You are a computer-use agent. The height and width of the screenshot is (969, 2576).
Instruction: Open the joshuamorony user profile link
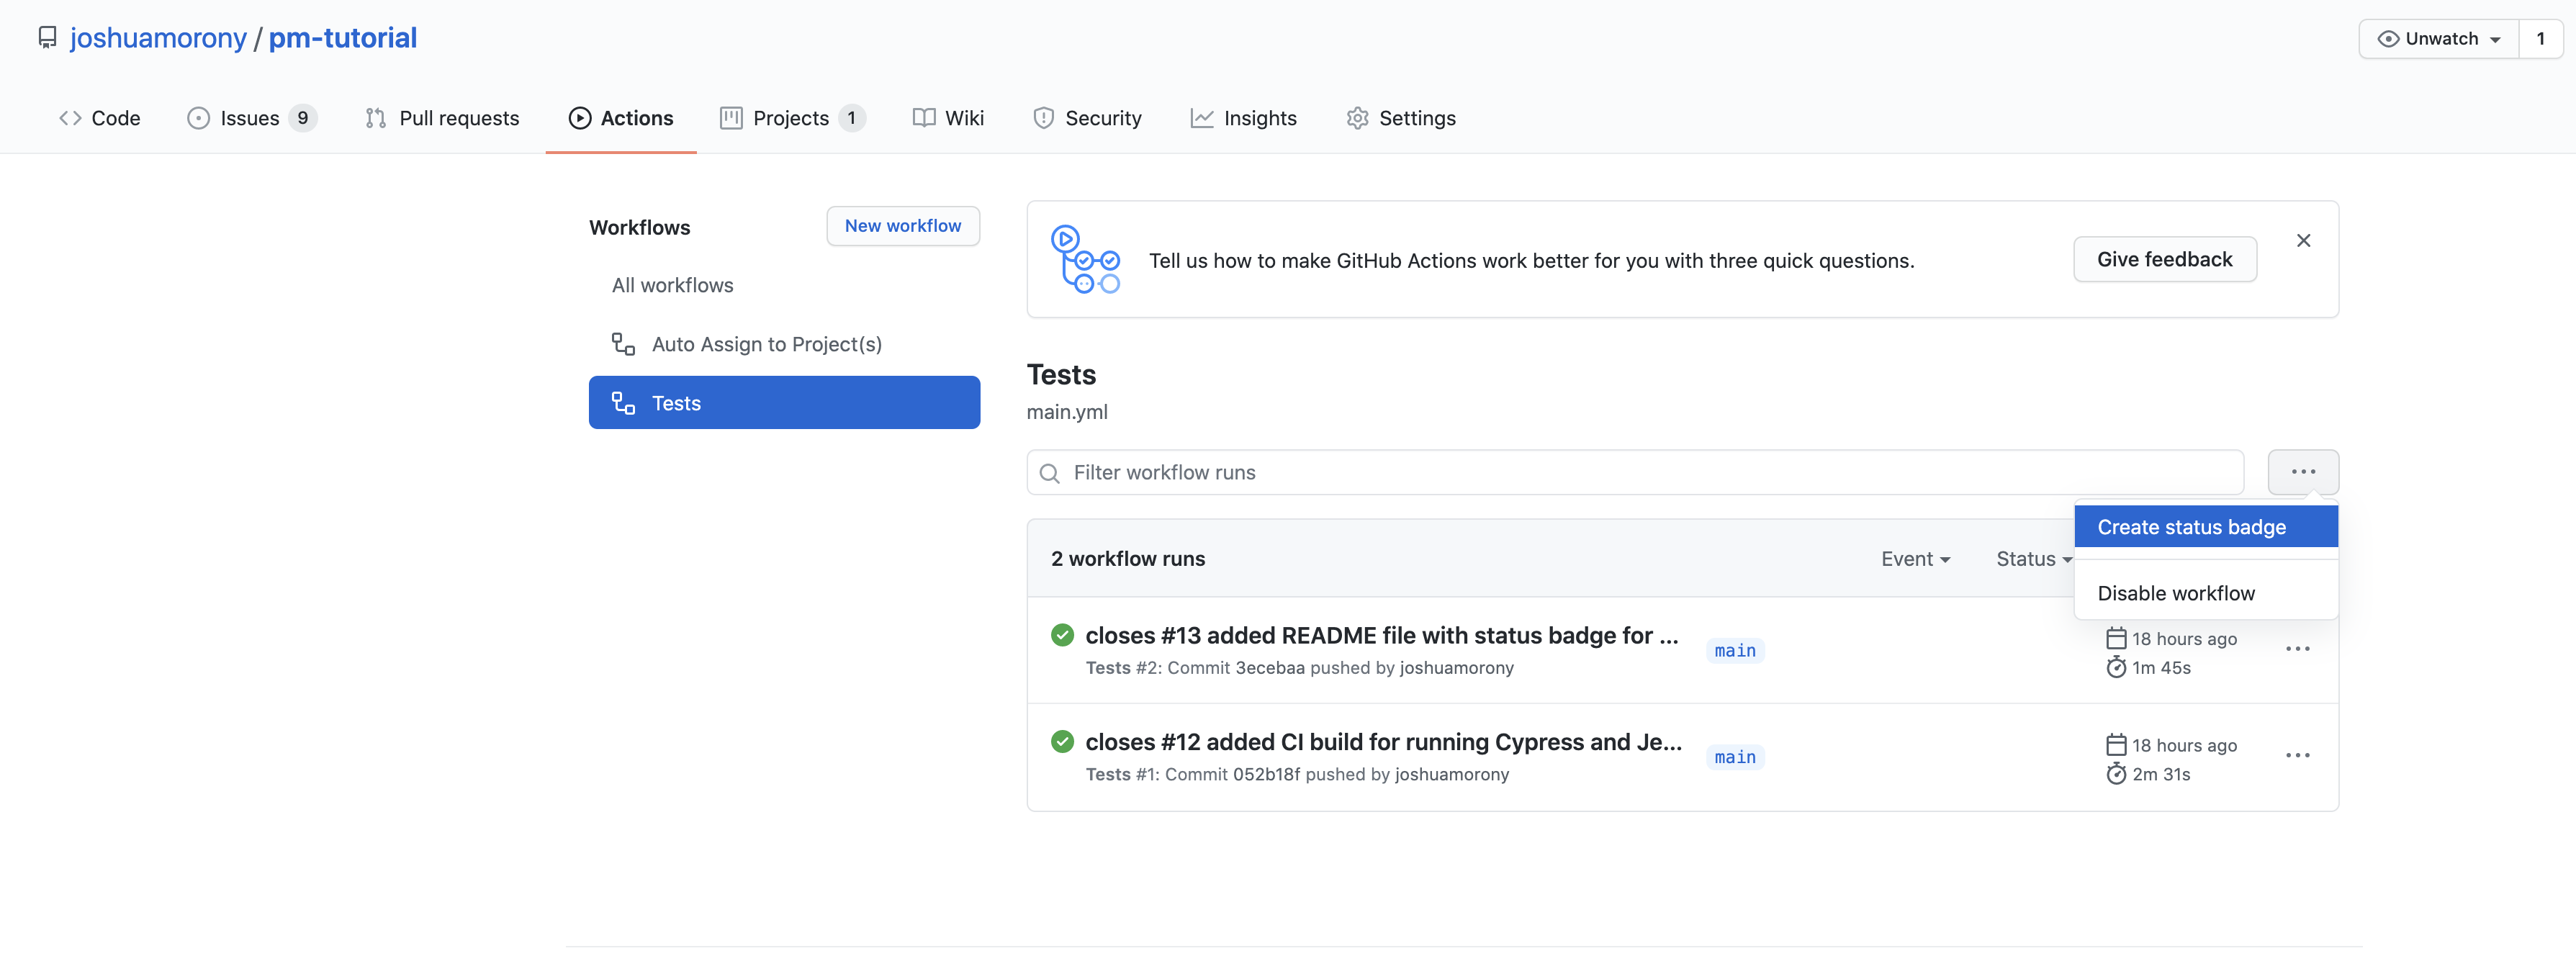point(158,38)
